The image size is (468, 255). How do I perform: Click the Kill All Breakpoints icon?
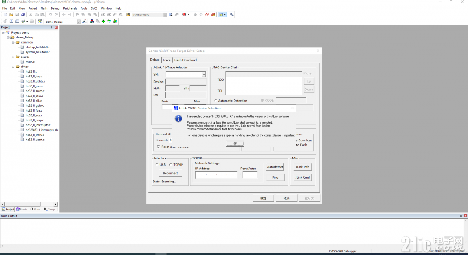coord(213,15)
